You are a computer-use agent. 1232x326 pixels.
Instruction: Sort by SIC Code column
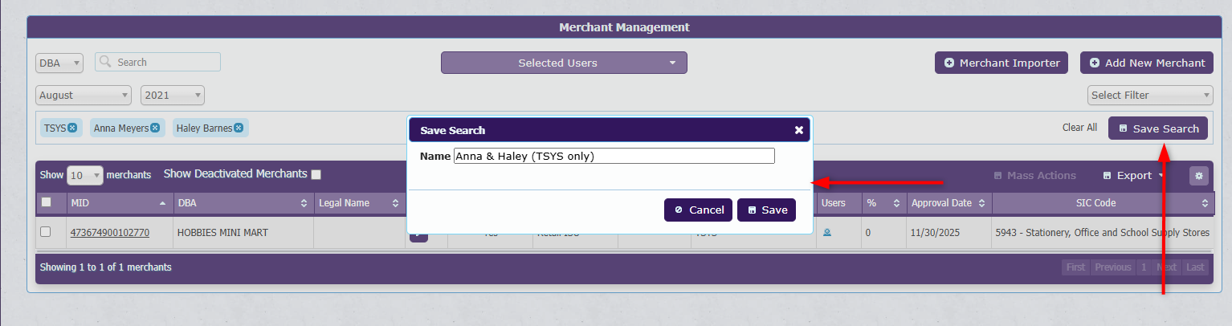pos(1102,203)
